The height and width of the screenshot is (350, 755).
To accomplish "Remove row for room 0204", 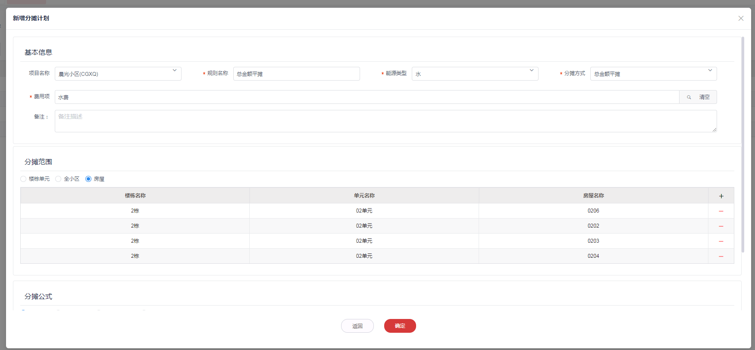I will [721, 256].
